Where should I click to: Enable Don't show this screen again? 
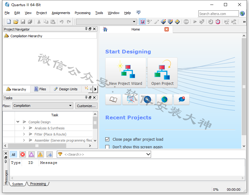point(107,147)
